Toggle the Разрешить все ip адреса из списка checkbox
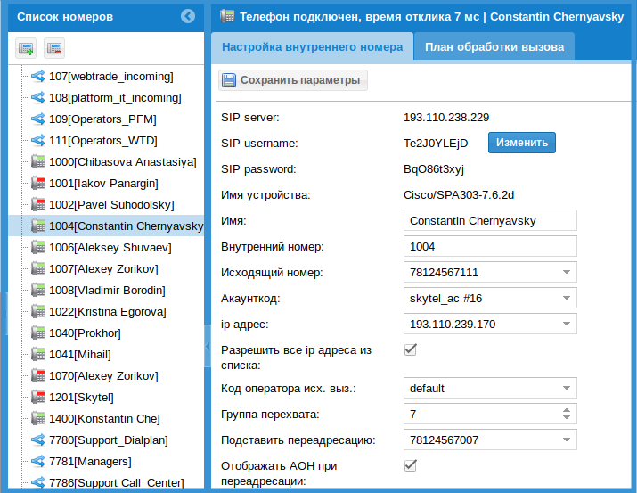 tap(411, 349)
